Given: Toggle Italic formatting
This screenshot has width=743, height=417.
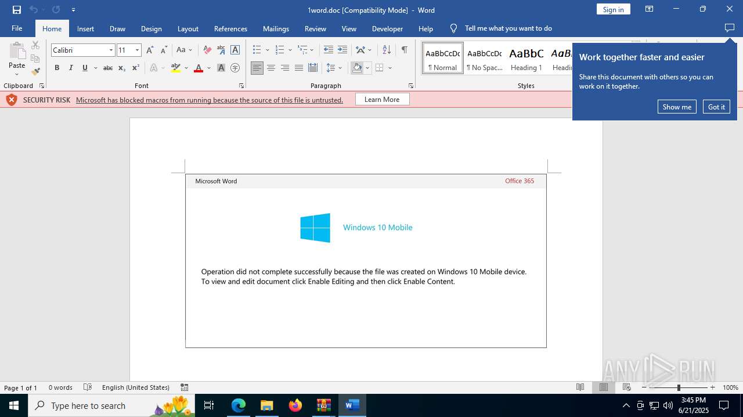Looking at the screenshot, I should click(71, 68).
